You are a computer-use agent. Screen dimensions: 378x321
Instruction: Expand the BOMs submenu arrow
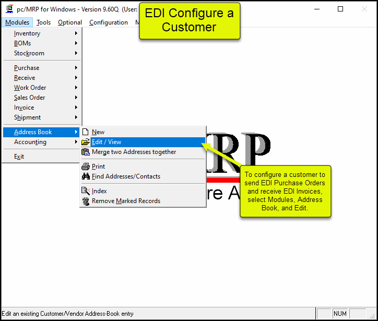76,43
